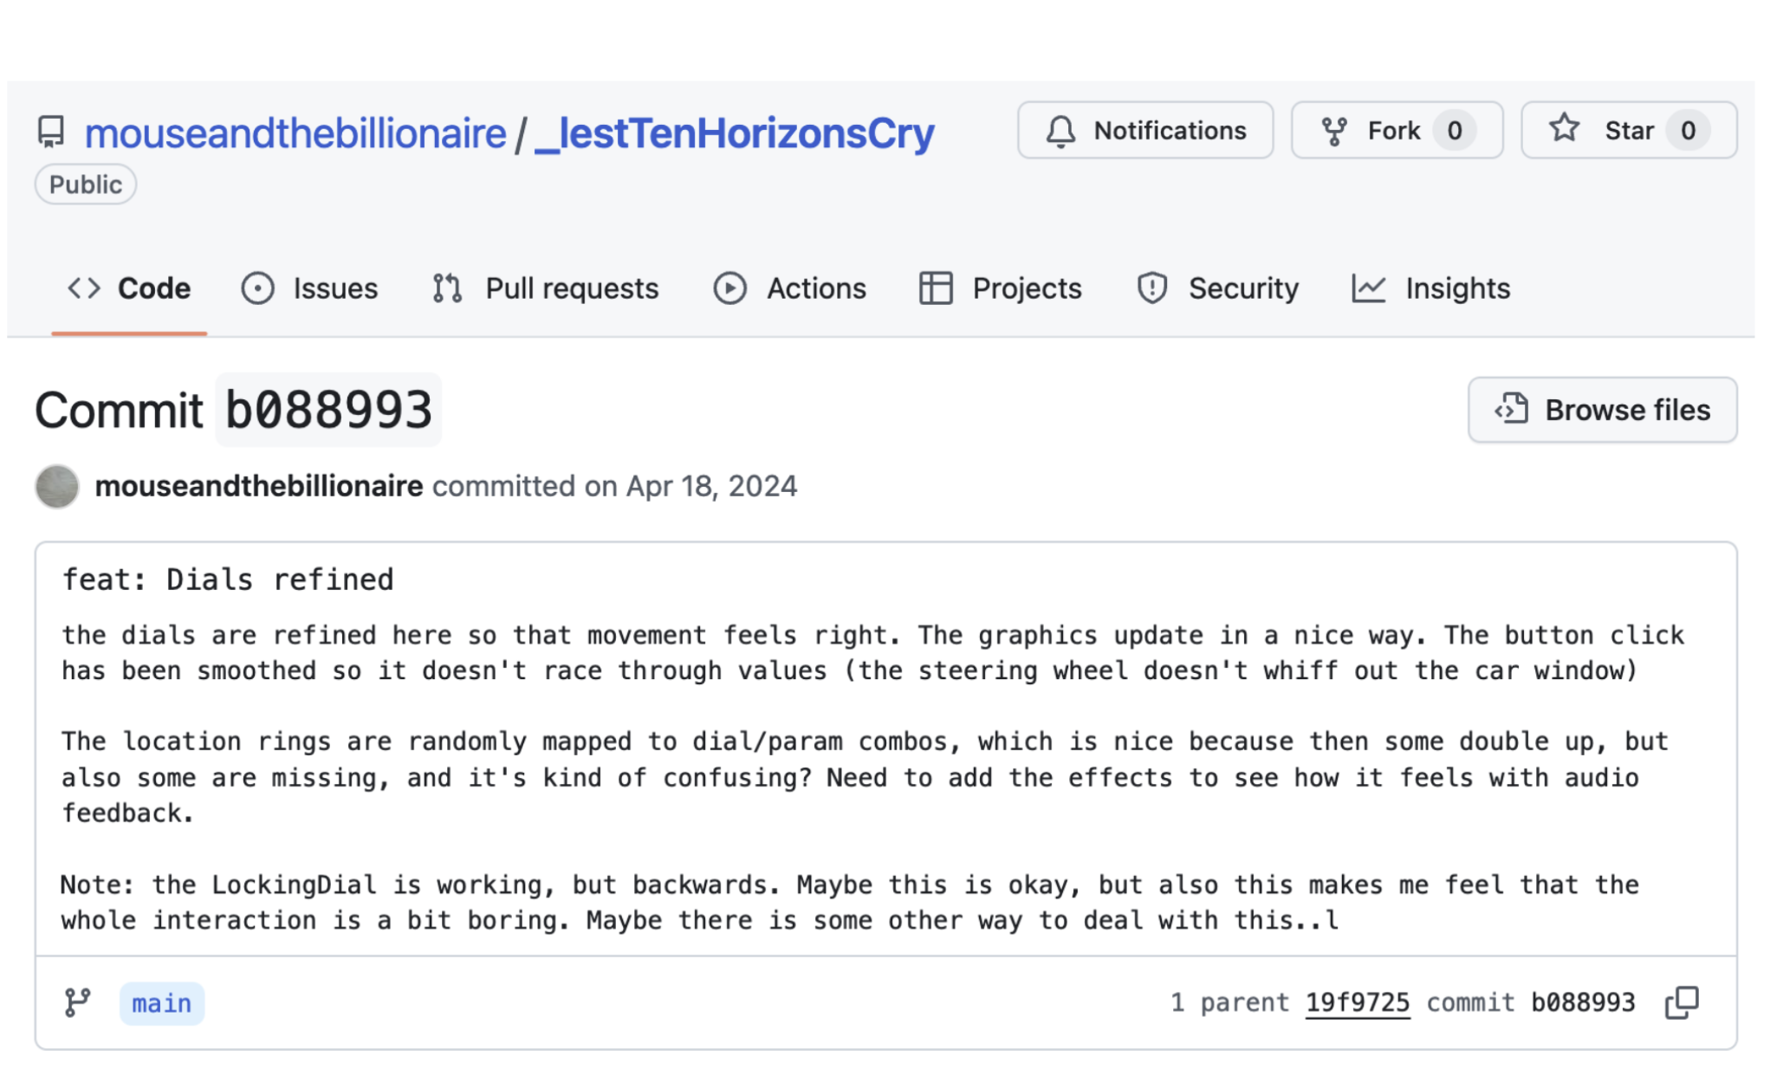Click the Insights graph icon
The height and width of the screenshot is (1075, 1770).
tap(1368, 288)
